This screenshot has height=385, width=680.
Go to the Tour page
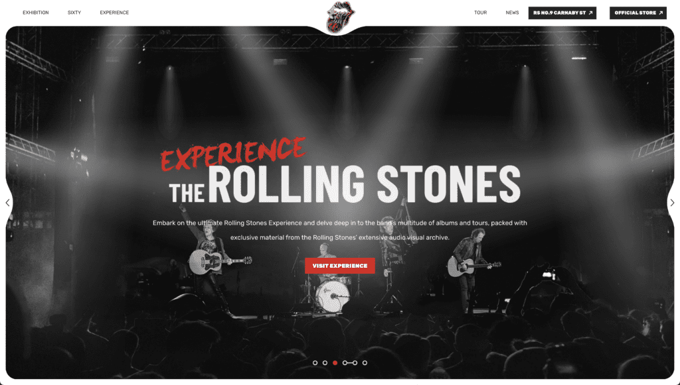481,13
